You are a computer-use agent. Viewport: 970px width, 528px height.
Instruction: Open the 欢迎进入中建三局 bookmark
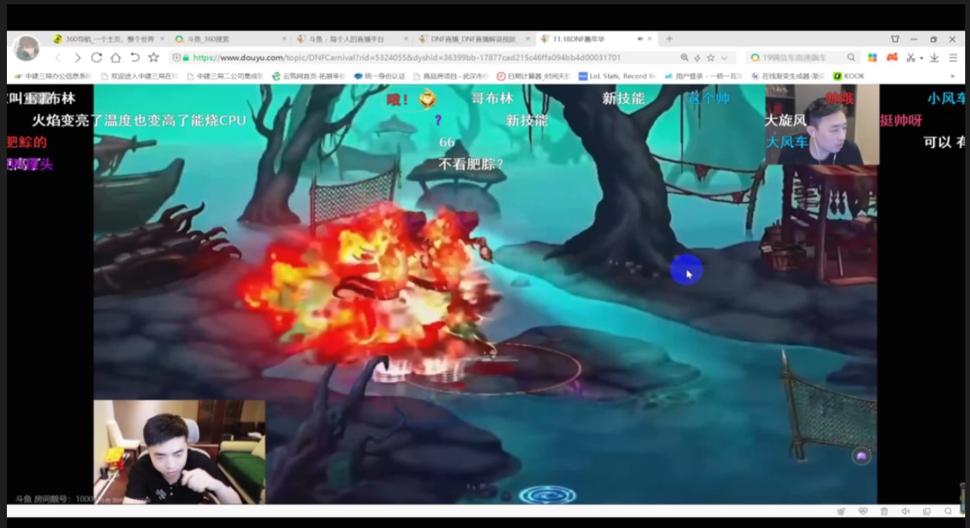[x=139, y=76]
